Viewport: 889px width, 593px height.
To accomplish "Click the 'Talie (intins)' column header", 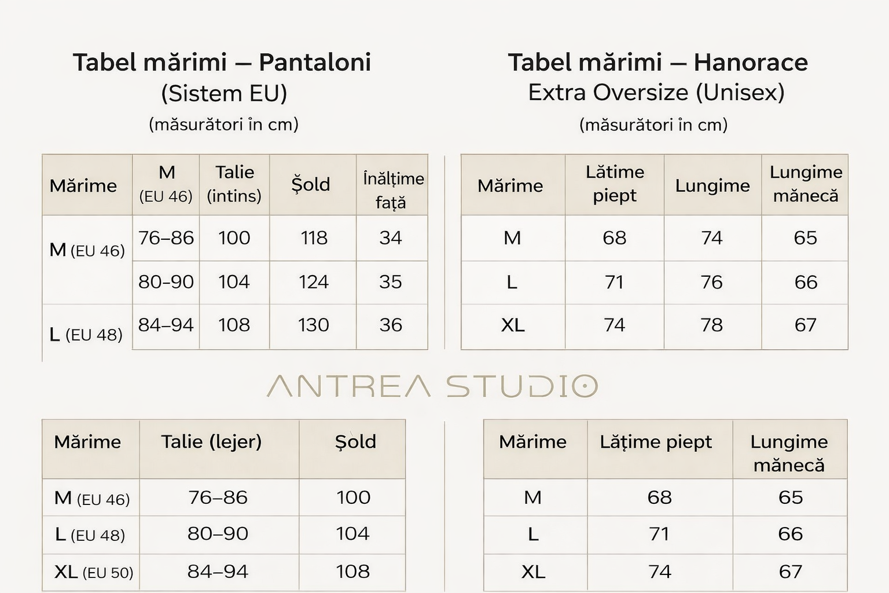I will click(x=234, y=184).
